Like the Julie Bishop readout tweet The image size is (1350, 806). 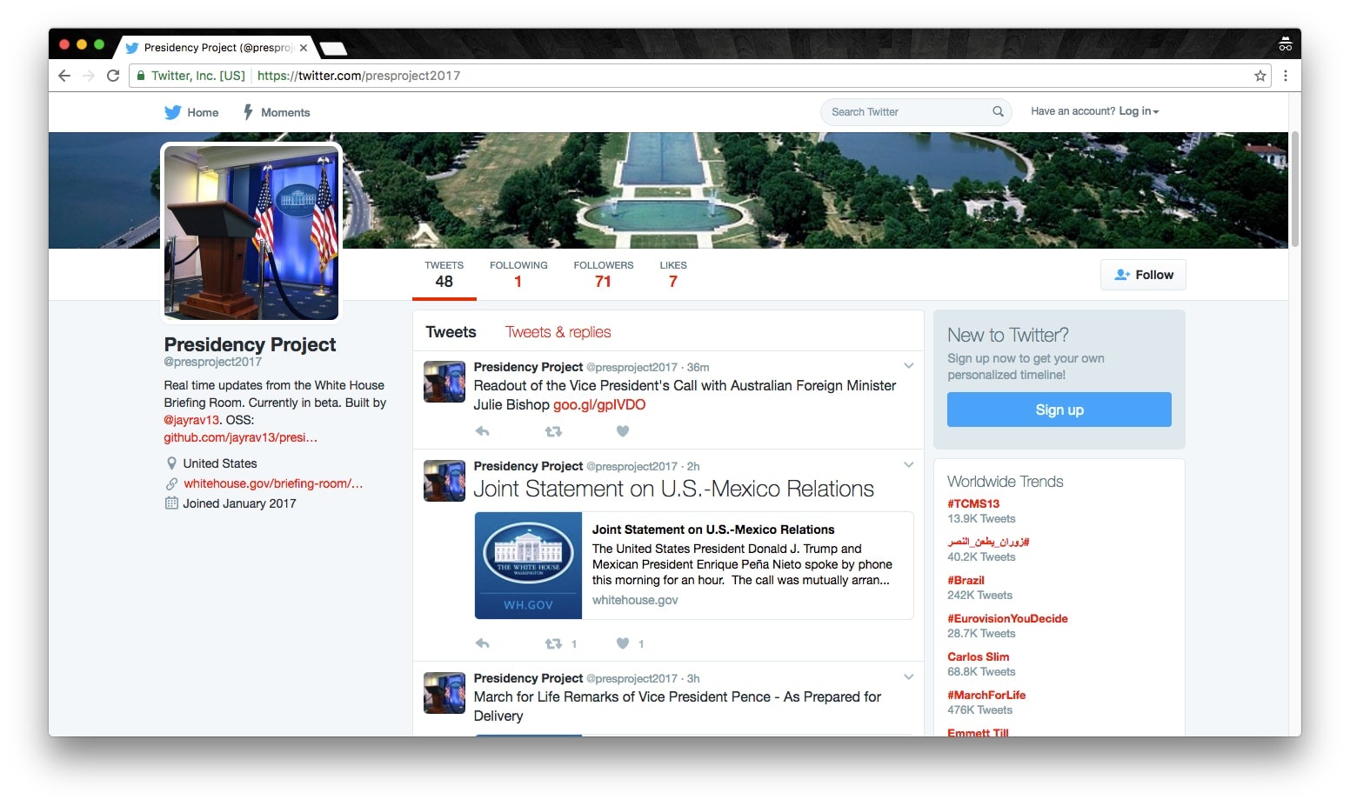click(623, 431)
